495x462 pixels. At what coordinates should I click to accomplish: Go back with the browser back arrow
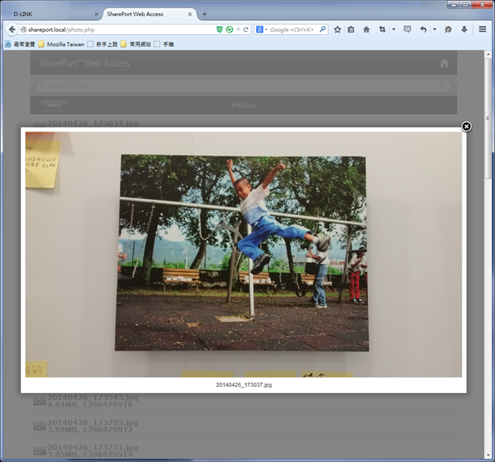coord(12,29)
